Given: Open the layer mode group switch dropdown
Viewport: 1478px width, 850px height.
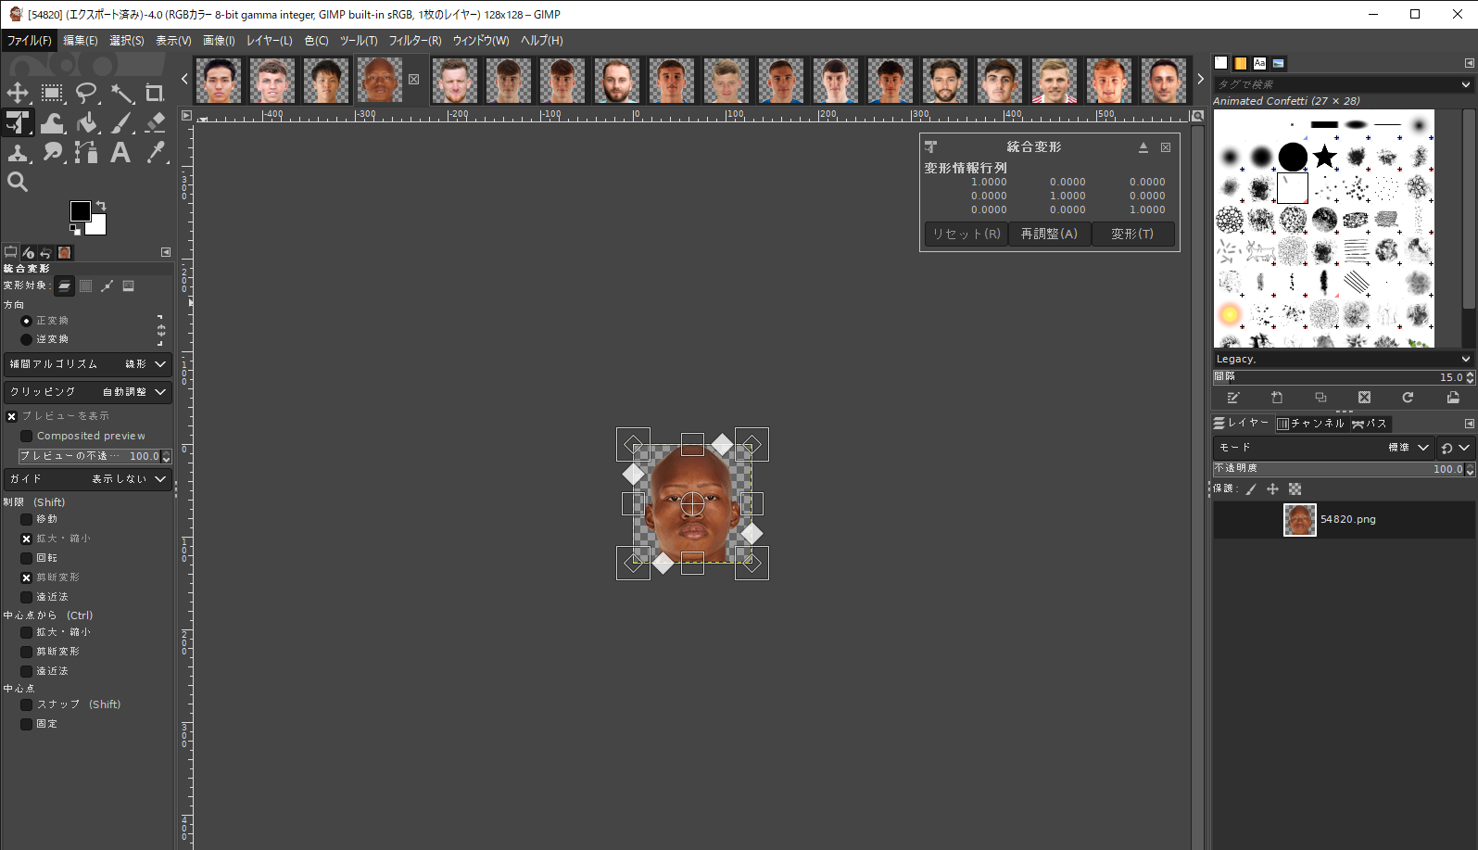Looking at the screenshot, I should coord(1455,448).
